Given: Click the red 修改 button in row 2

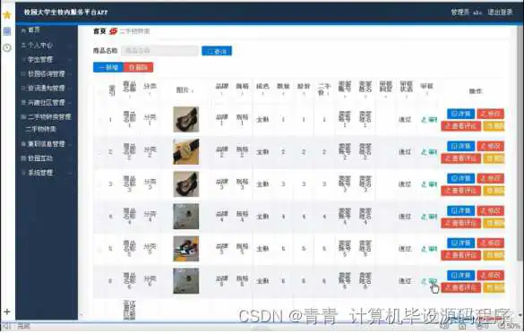Looking at the screenshot, I should point(491,146).
